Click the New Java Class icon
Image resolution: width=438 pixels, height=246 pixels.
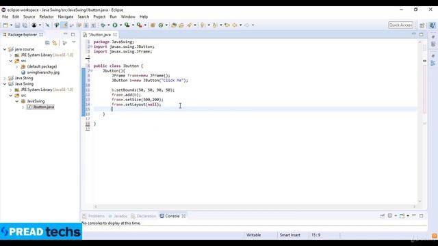[x=161, y=25]
